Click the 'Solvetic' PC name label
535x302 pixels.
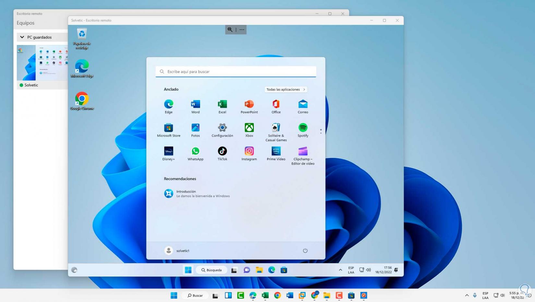(x=31, y=85)
